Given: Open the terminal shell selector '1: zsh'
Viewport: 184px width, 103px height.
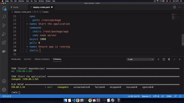Looking at the screenshot, I should pos(140,59).
